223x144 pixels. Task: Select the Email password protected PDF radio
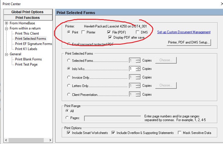(x=68, y=44)
